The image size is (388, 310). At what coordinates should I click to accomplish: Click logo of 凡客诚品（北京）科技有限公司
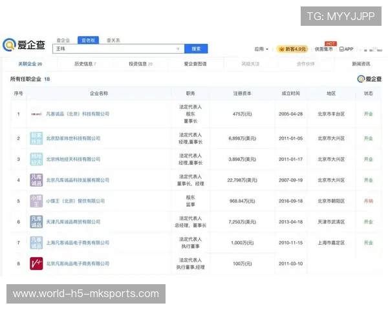[36, 114]
